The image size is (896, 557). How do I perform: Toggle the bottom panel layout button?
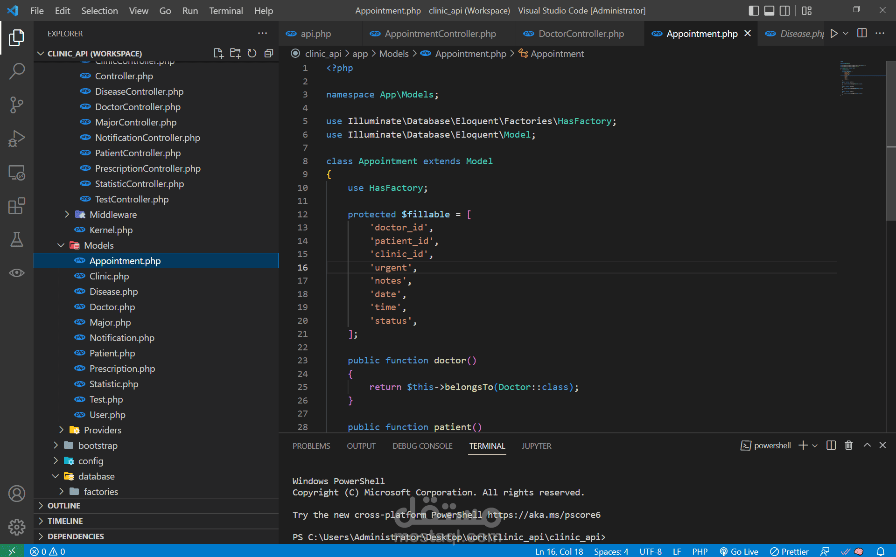coord(769,10)
